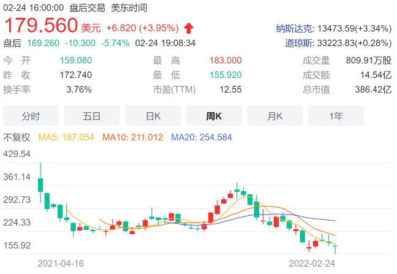Screen dimensions: 397x274
Task: Select the 五日 tab
Action: click(x=92, y=116)
